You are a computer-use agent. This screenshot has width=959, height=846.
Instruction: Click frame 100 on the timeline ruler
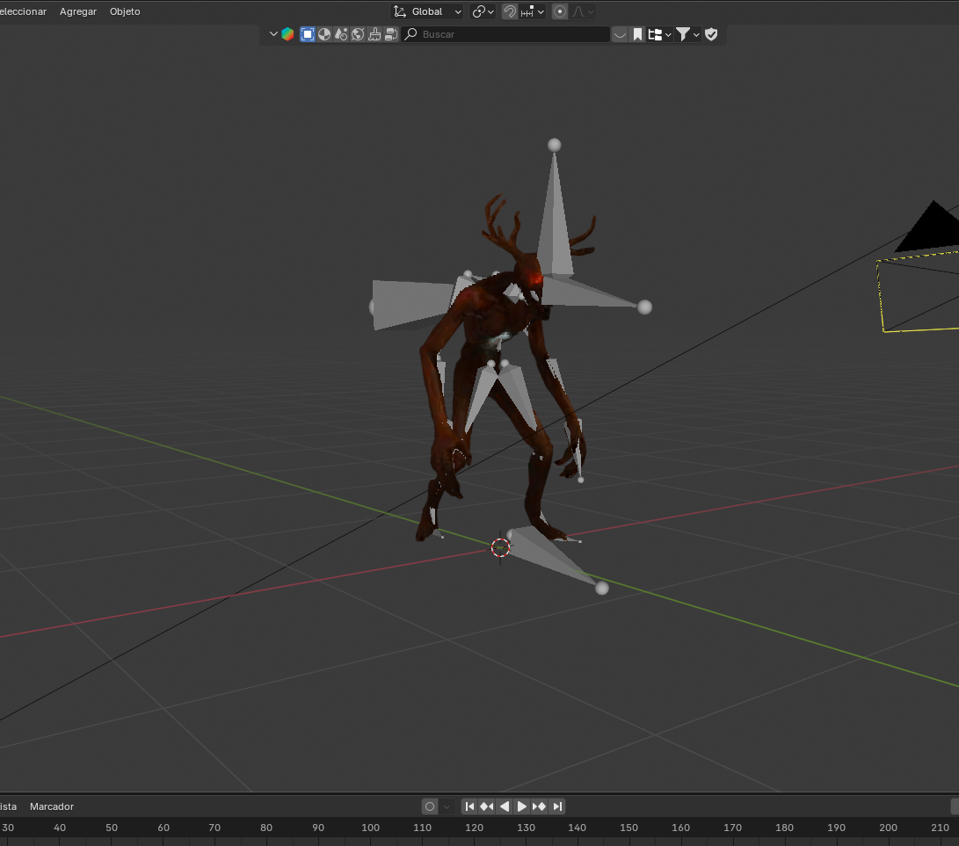point(370,828)
